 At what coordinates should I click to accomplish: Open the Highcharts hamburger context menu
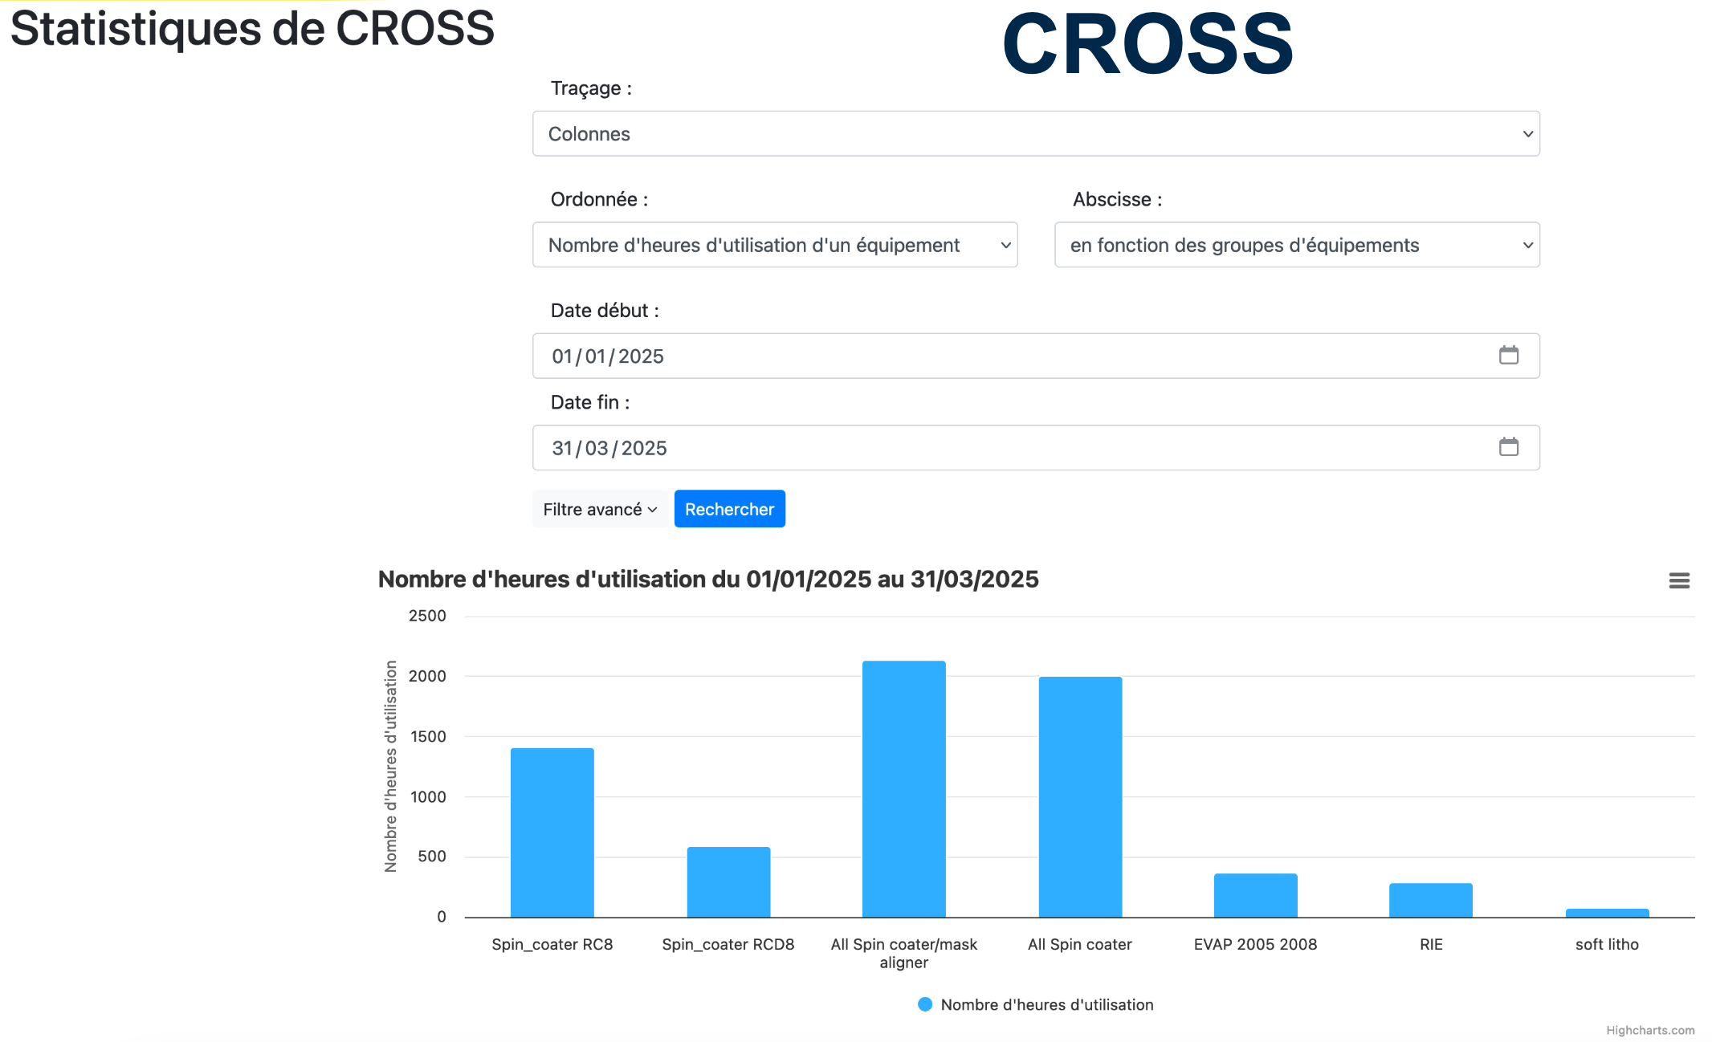(1679, 580)
